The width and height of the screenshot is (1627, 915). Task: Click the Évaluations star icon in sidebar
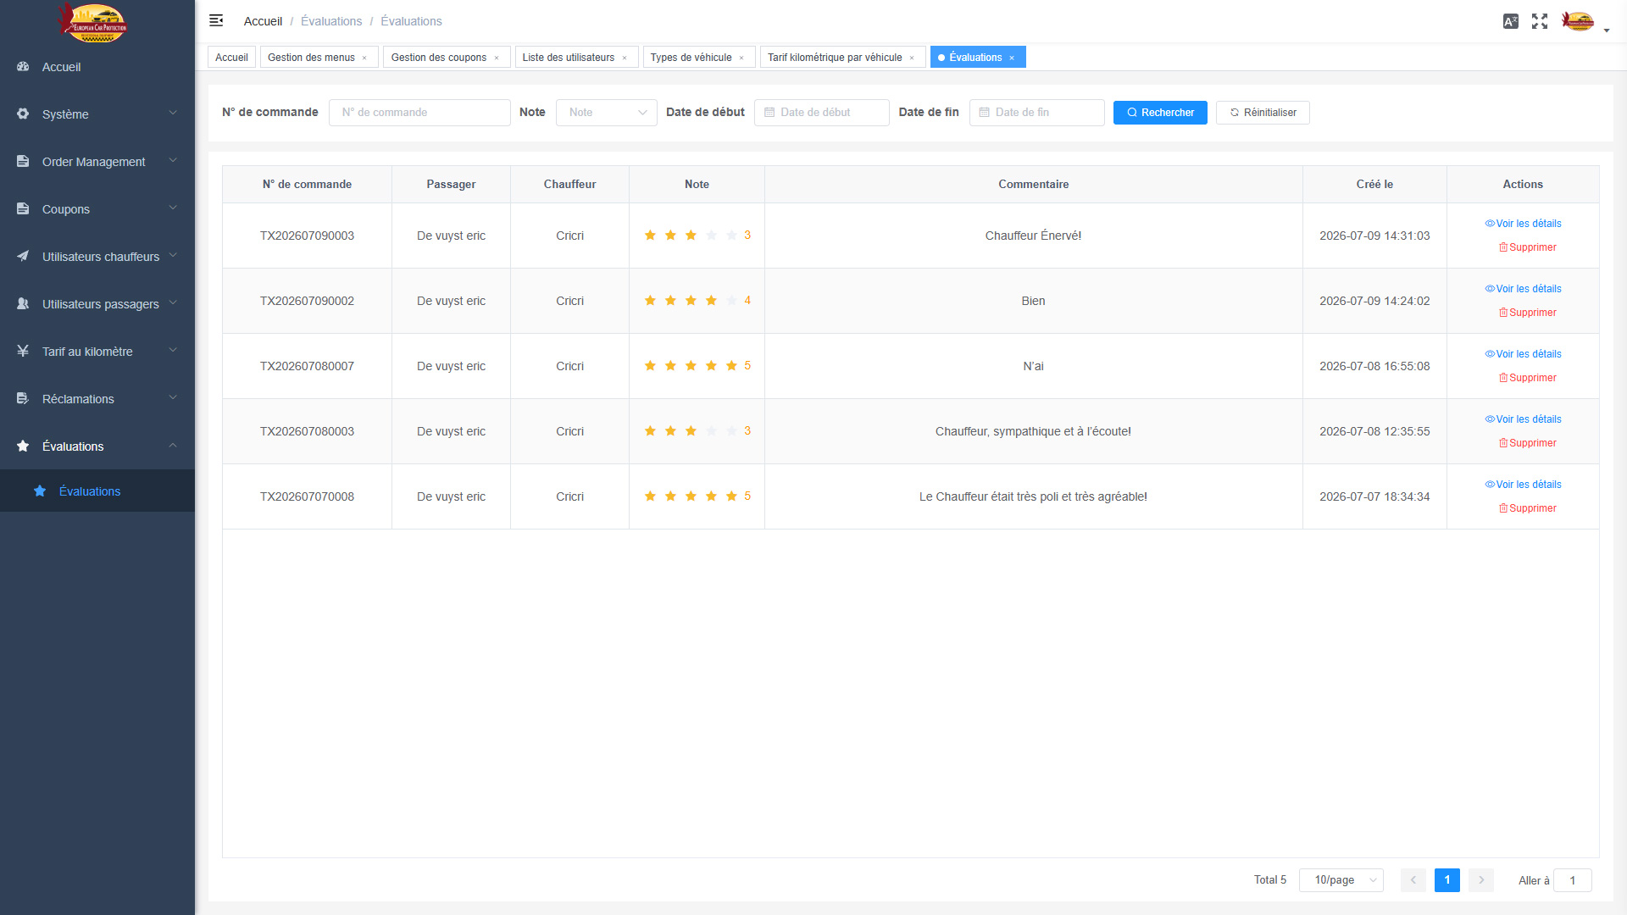pyautogui.click(x=23, y=446)
